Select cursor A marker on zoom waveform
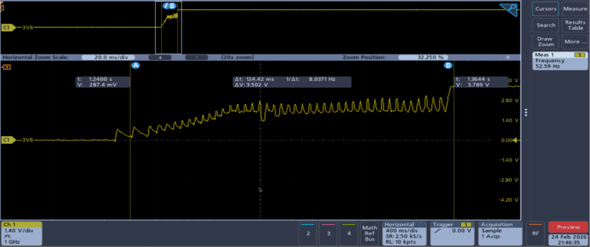Image resolution: width=590 pixels, height=247 pixels. pos(135,65)
